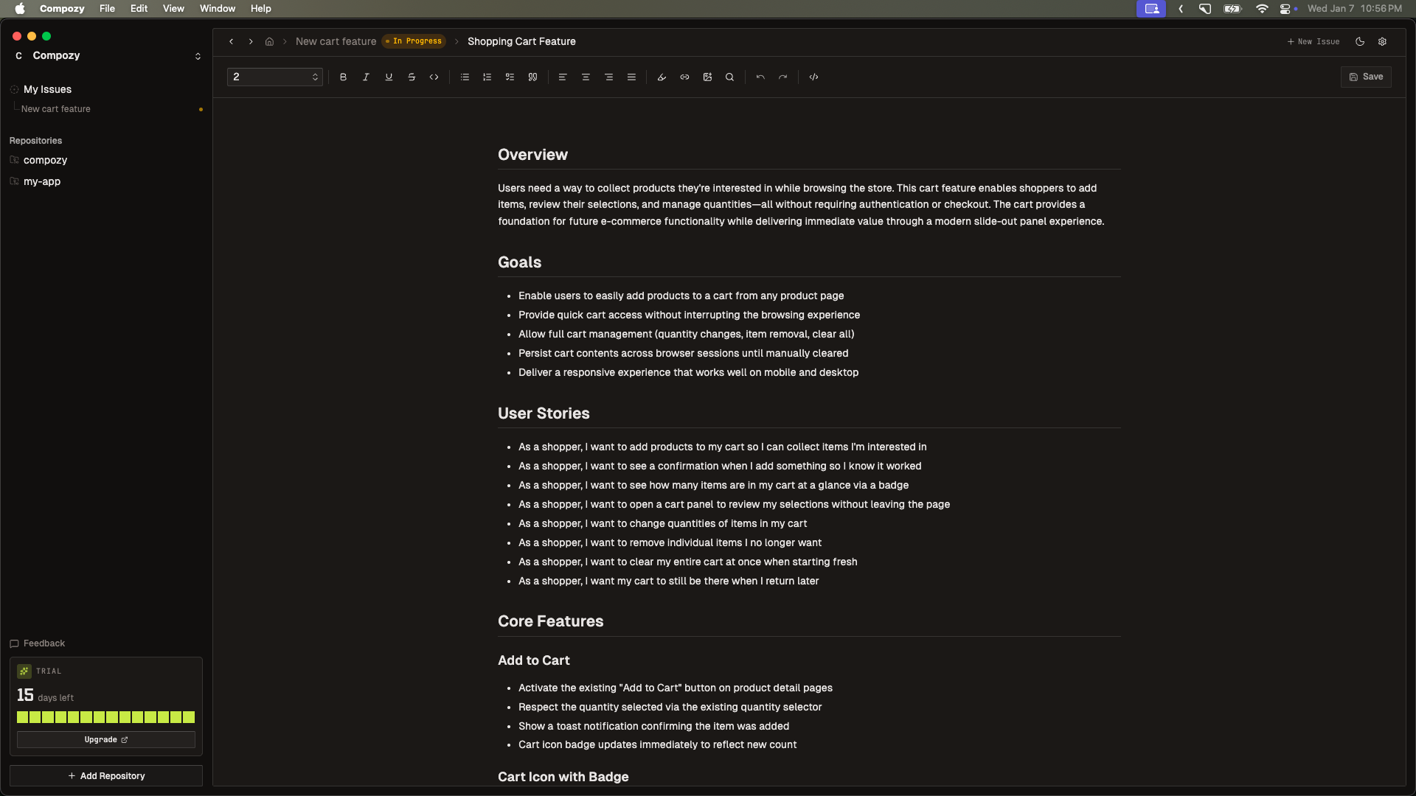Undo the last edit
This screenshot has height=796, width=1416.
(760, 77)
